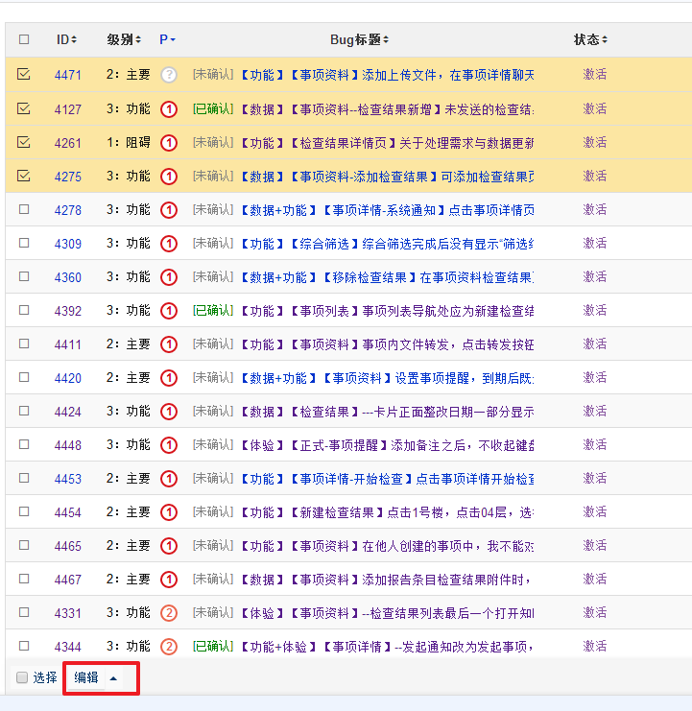Click the priority 1 icon for bug 4454
Image resolution: width=692 pixels, height=711 pixels.
169,512
